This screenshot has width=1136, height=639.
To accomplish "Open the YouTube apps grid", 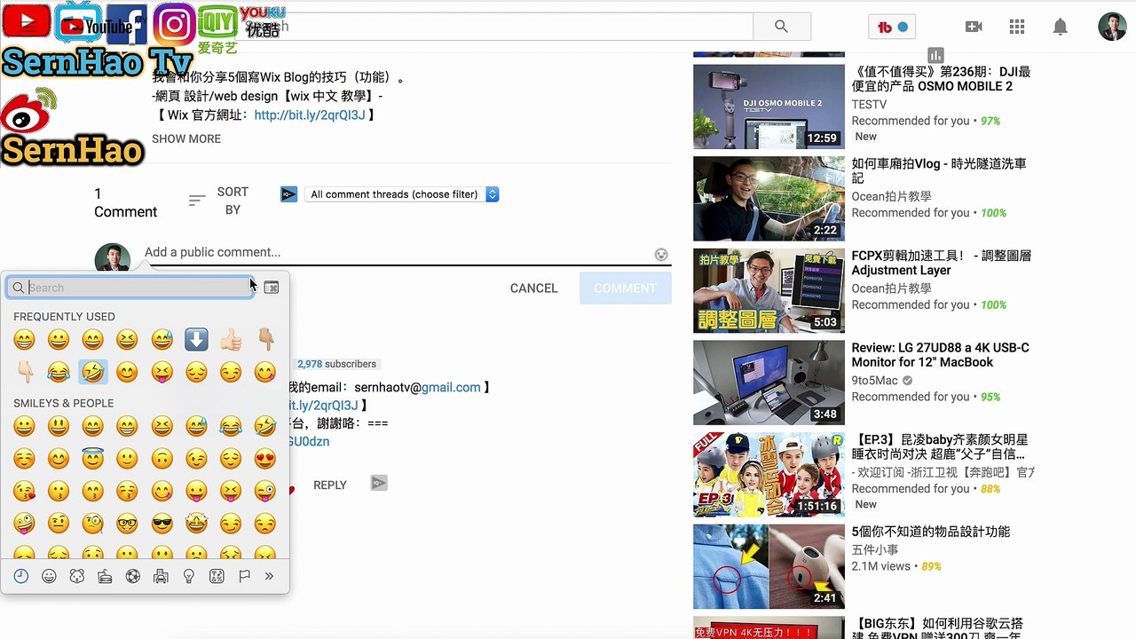I will [x=1017, y=27].
